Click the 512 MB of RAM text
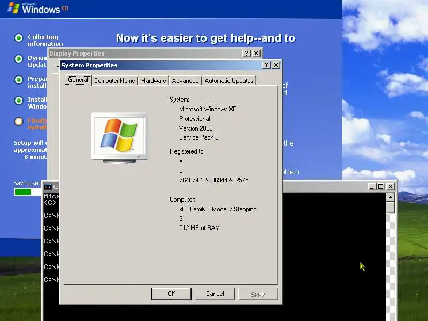The image size is (428, 321). coord(199,228)
